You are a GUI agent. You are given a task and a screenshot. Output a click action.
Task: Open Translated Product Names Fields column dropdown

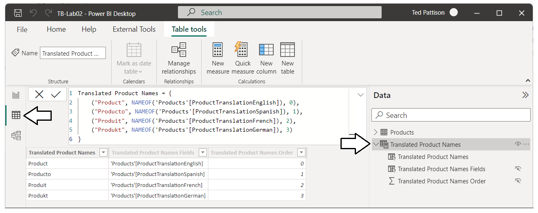point(202,153)
